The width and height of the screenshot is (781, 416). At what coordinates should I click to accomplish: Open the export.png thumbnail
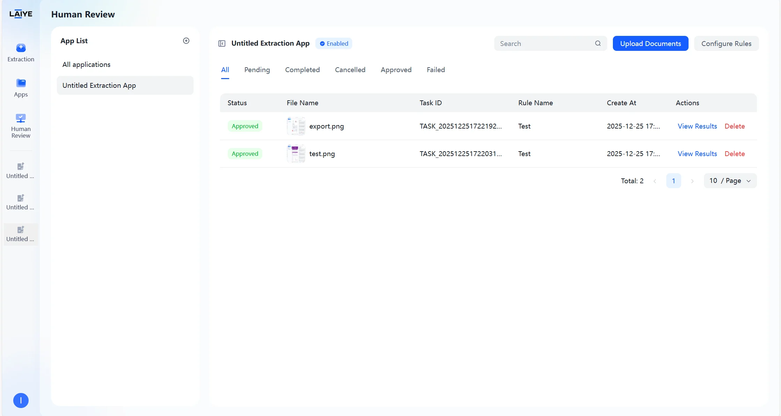pyautogui.click(x=296, y=126)
